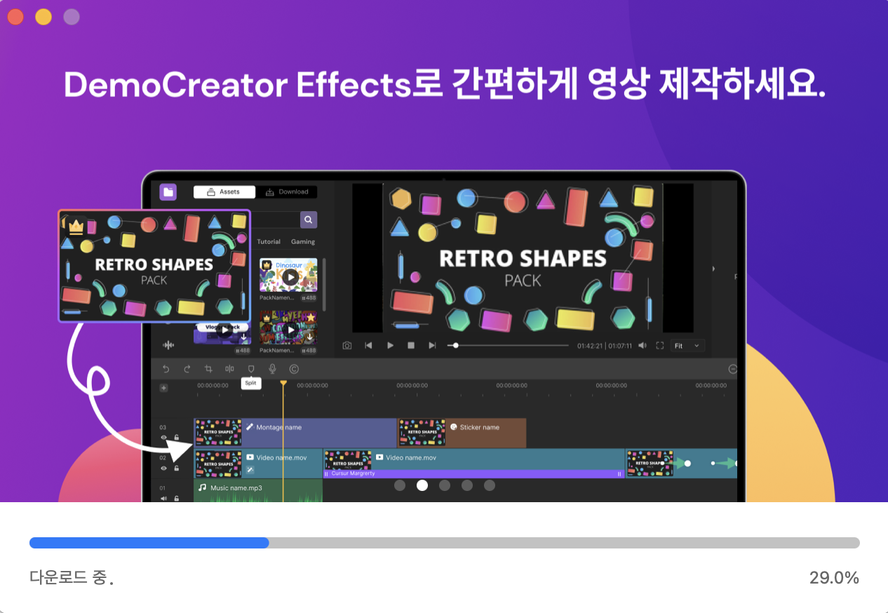The height and width of the screenshot is (613, 888).
Task: Switch to the Download tab
Action: click(286, 191)
